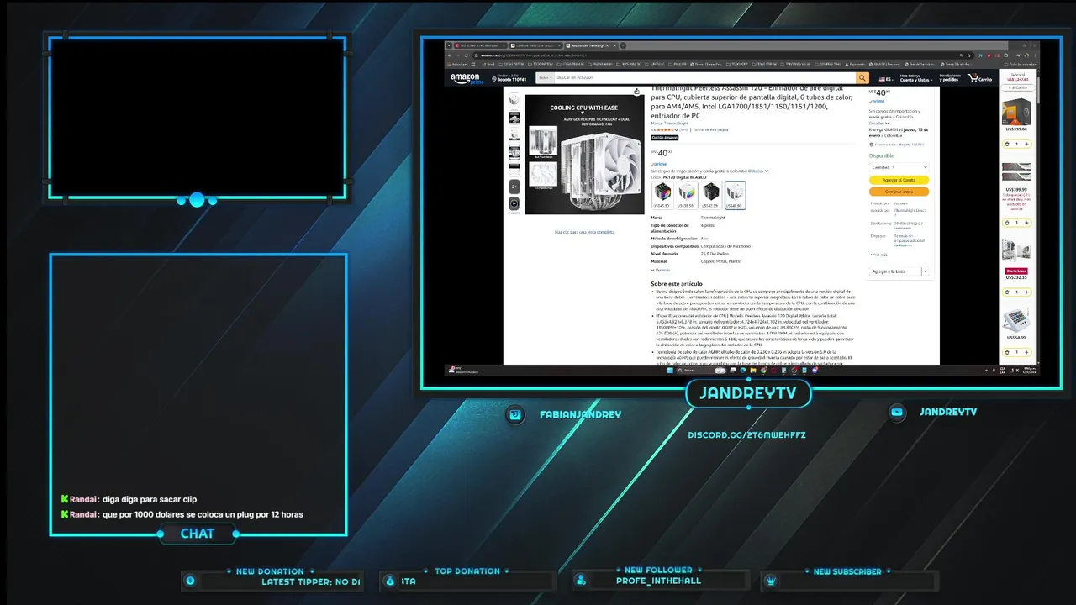The image size is (1076, 605).
Task: Click Agregar a la Lista button
Action: [894, 271]
